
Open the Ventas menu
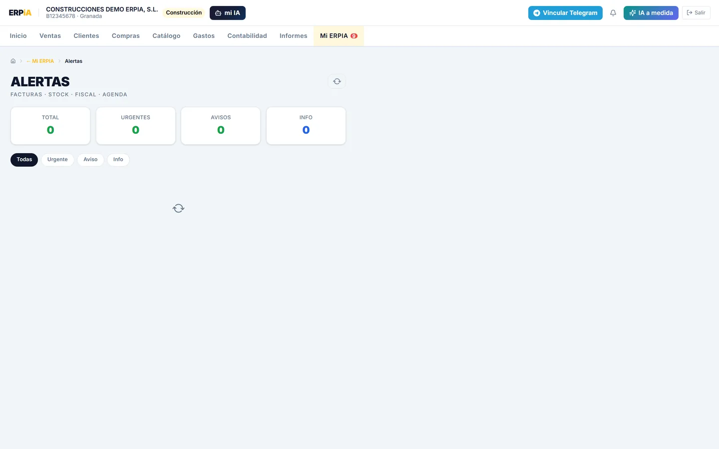click(x=50, y=36)
